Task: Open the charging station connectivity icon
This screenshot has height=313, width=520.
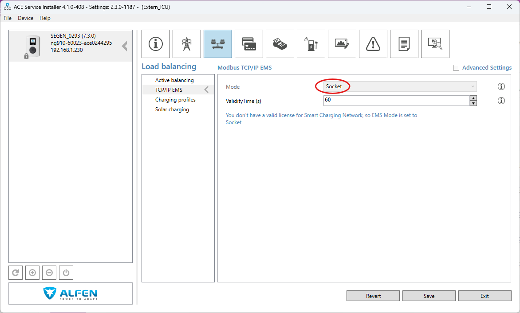Action: click(311, 44)
